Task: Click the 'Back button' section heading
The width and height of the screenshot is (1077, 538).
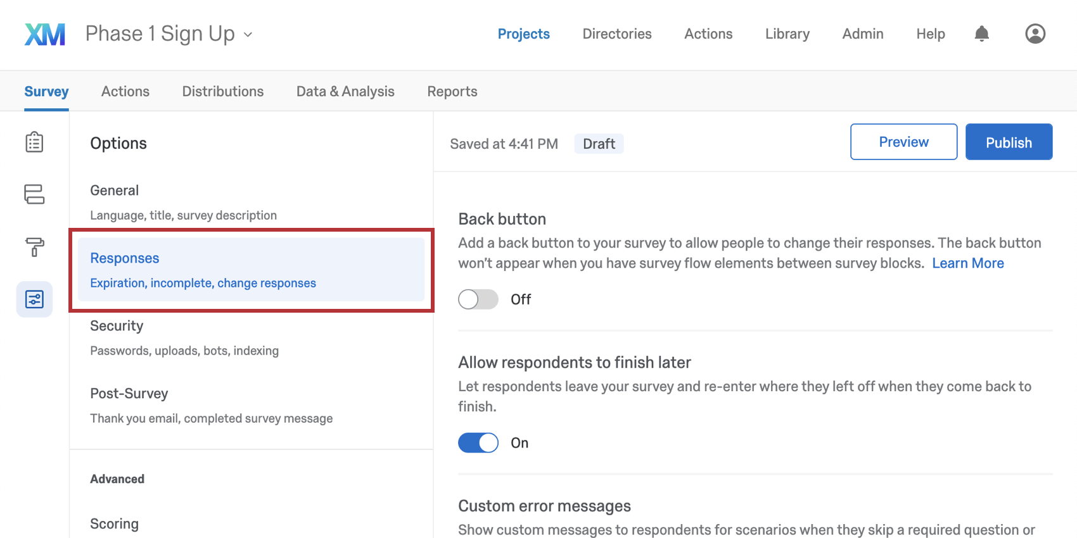Action: point(502,219)
